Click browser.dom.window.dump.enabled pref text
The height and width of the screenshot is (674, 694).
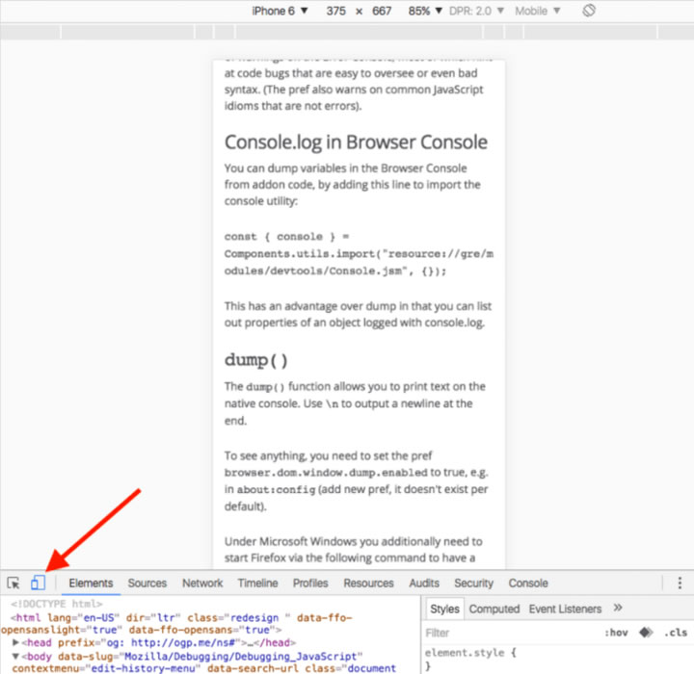pyautogui.click(x=326, y=473)
